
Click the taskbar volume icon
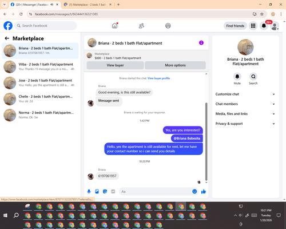(x=241, y=215)
